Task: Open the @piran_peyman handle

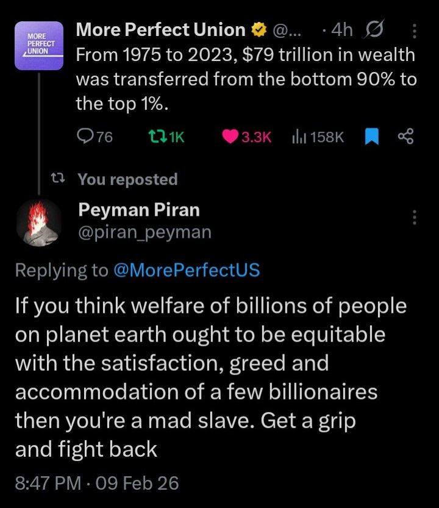Action: click(x=145, y=232)
